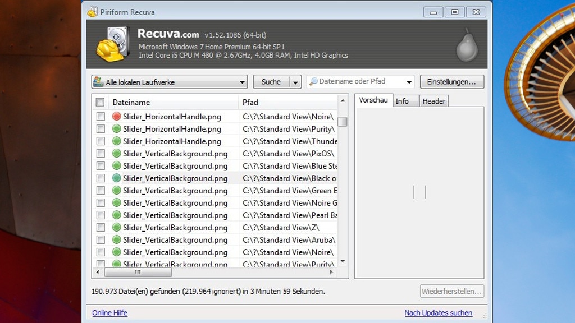Open the Alle lokalen Laufwerke drive dropdown
The image size is (575, 323).
[242, 82]
